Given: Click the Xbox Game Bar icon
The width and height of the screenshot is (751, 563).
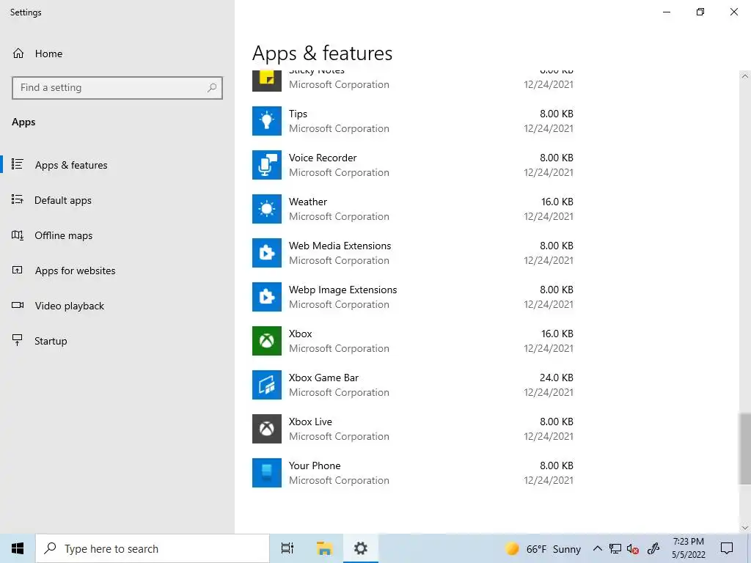Looking at the screenshot, I should [267, 385].
